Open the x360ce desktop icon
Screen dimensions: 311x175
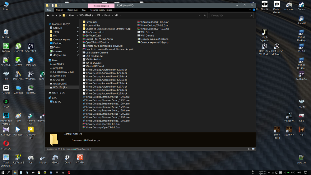point(55,159)
